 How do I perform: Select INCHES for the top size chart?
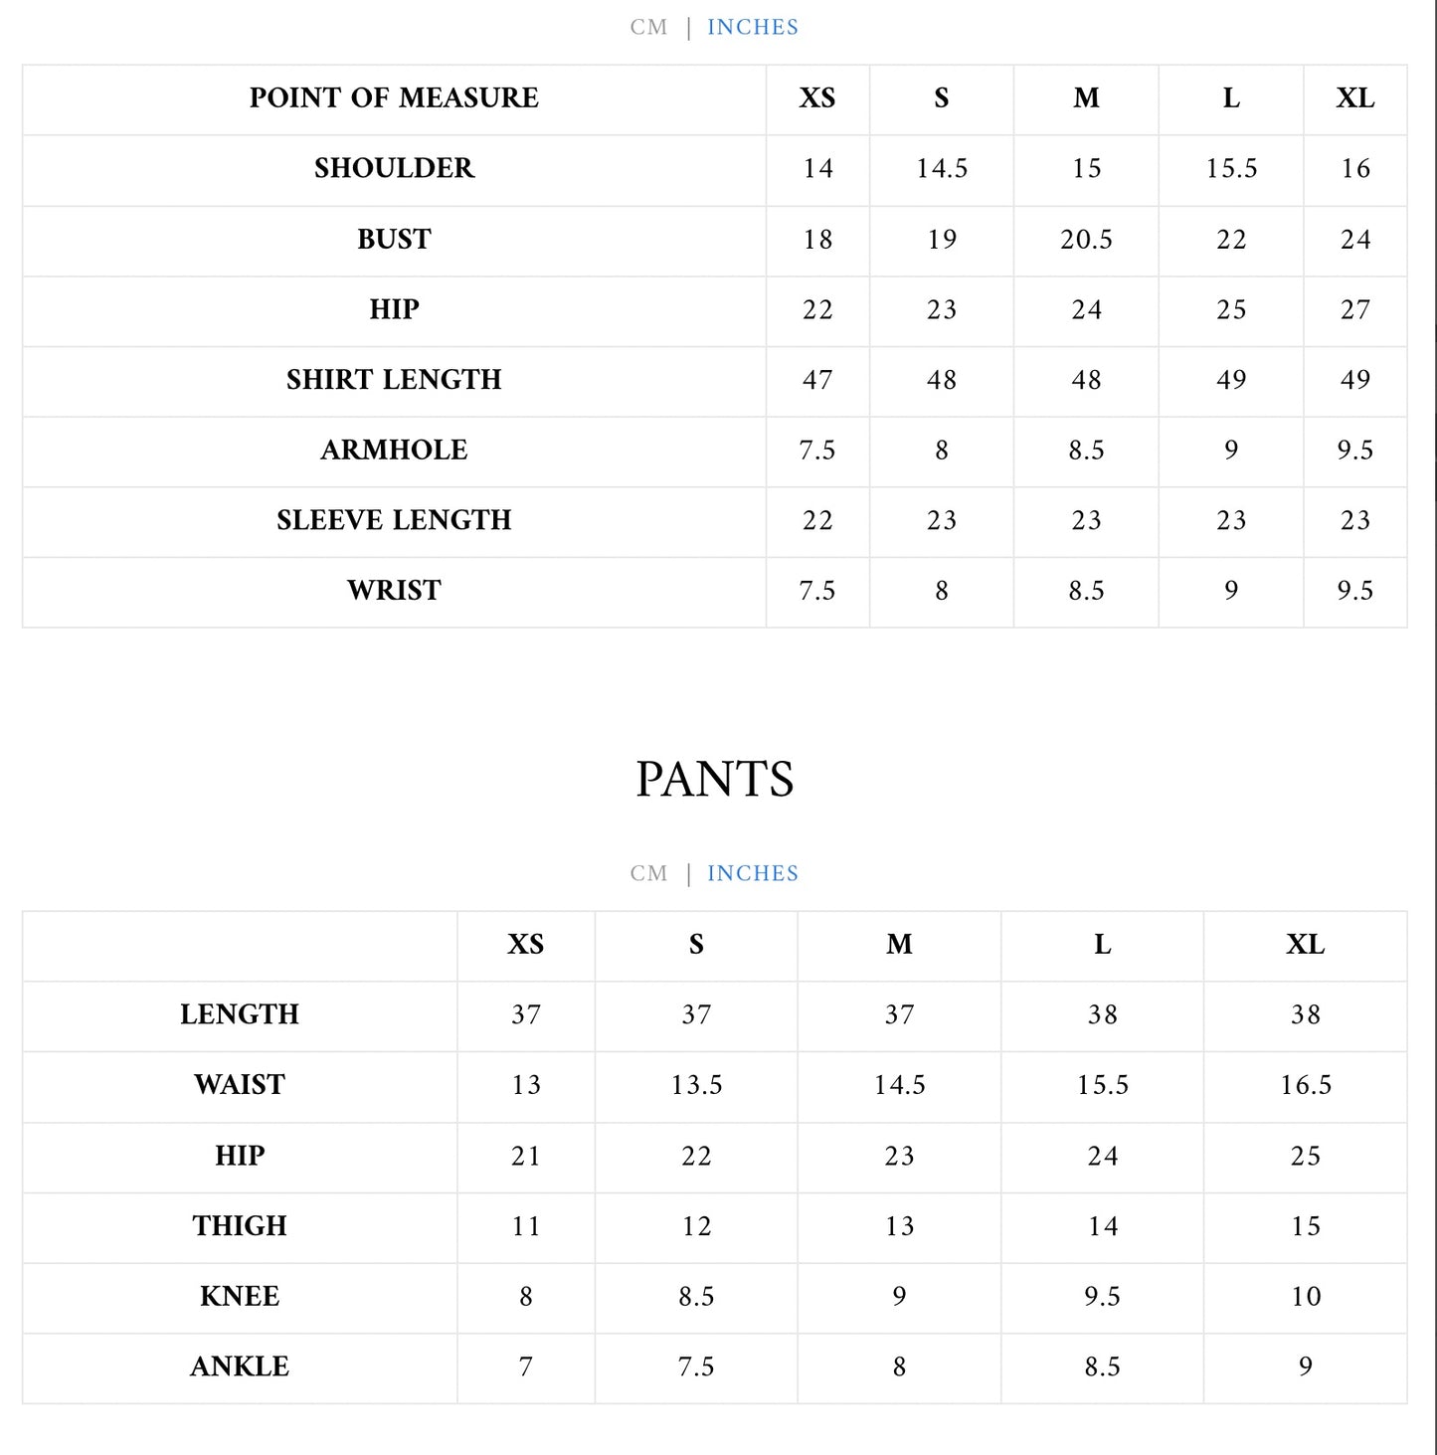(x=753, y=27)
